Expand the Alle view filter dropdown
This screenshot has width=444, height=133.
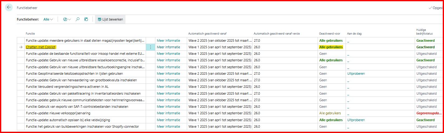point(48,19)
